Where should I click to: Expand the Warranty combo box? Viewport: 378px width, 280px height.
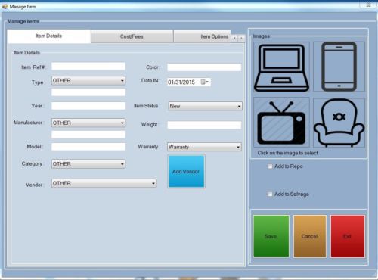[204, 147]
